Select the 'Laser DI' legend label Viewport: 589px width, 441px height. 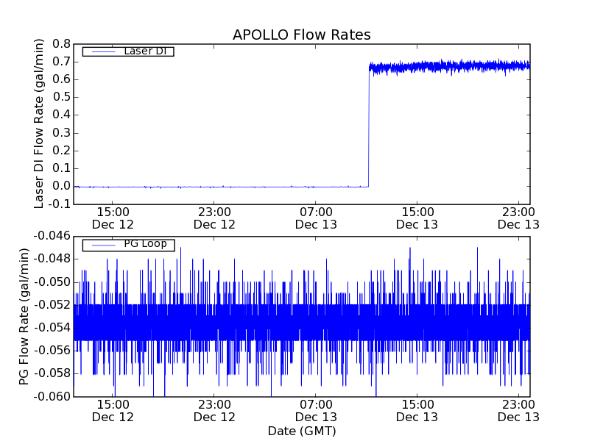144,51
